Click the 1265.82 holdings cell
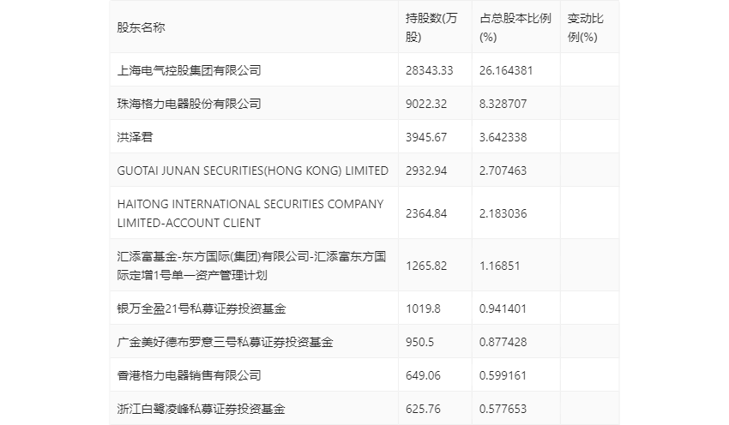 (x=426, y=266)
